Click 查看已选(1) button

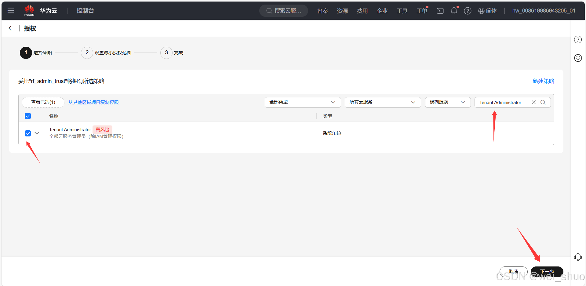pos(43,102)
